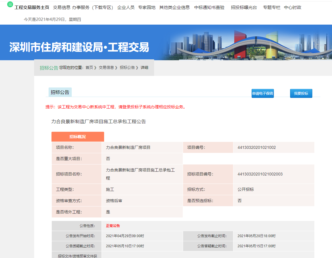332x258 pixels.
Task: Navigate to 中标通知书查验
Action: (x=209, y=8)
